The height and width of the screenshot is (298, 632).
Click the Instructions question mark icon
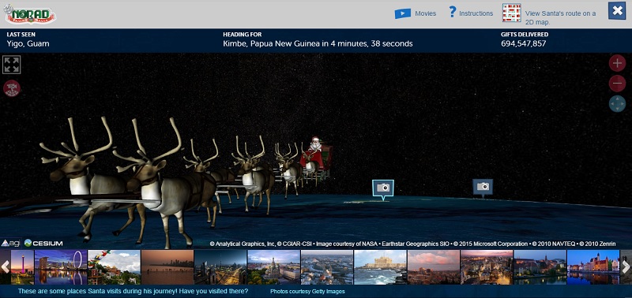coord(452,12)
